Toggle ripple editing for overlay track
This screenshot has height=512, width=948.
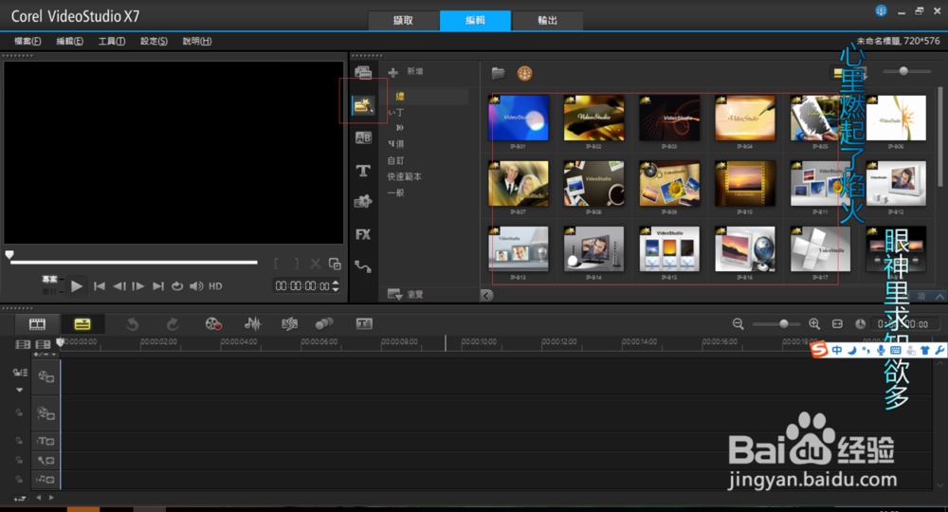point(19,412)
